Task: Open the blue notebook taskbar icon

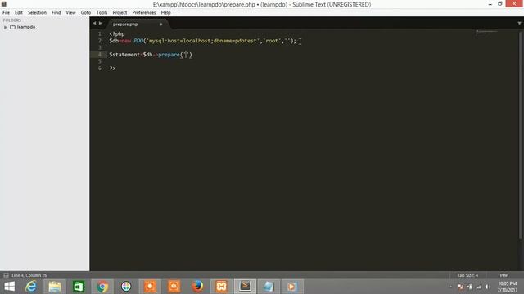Action: 269,287
